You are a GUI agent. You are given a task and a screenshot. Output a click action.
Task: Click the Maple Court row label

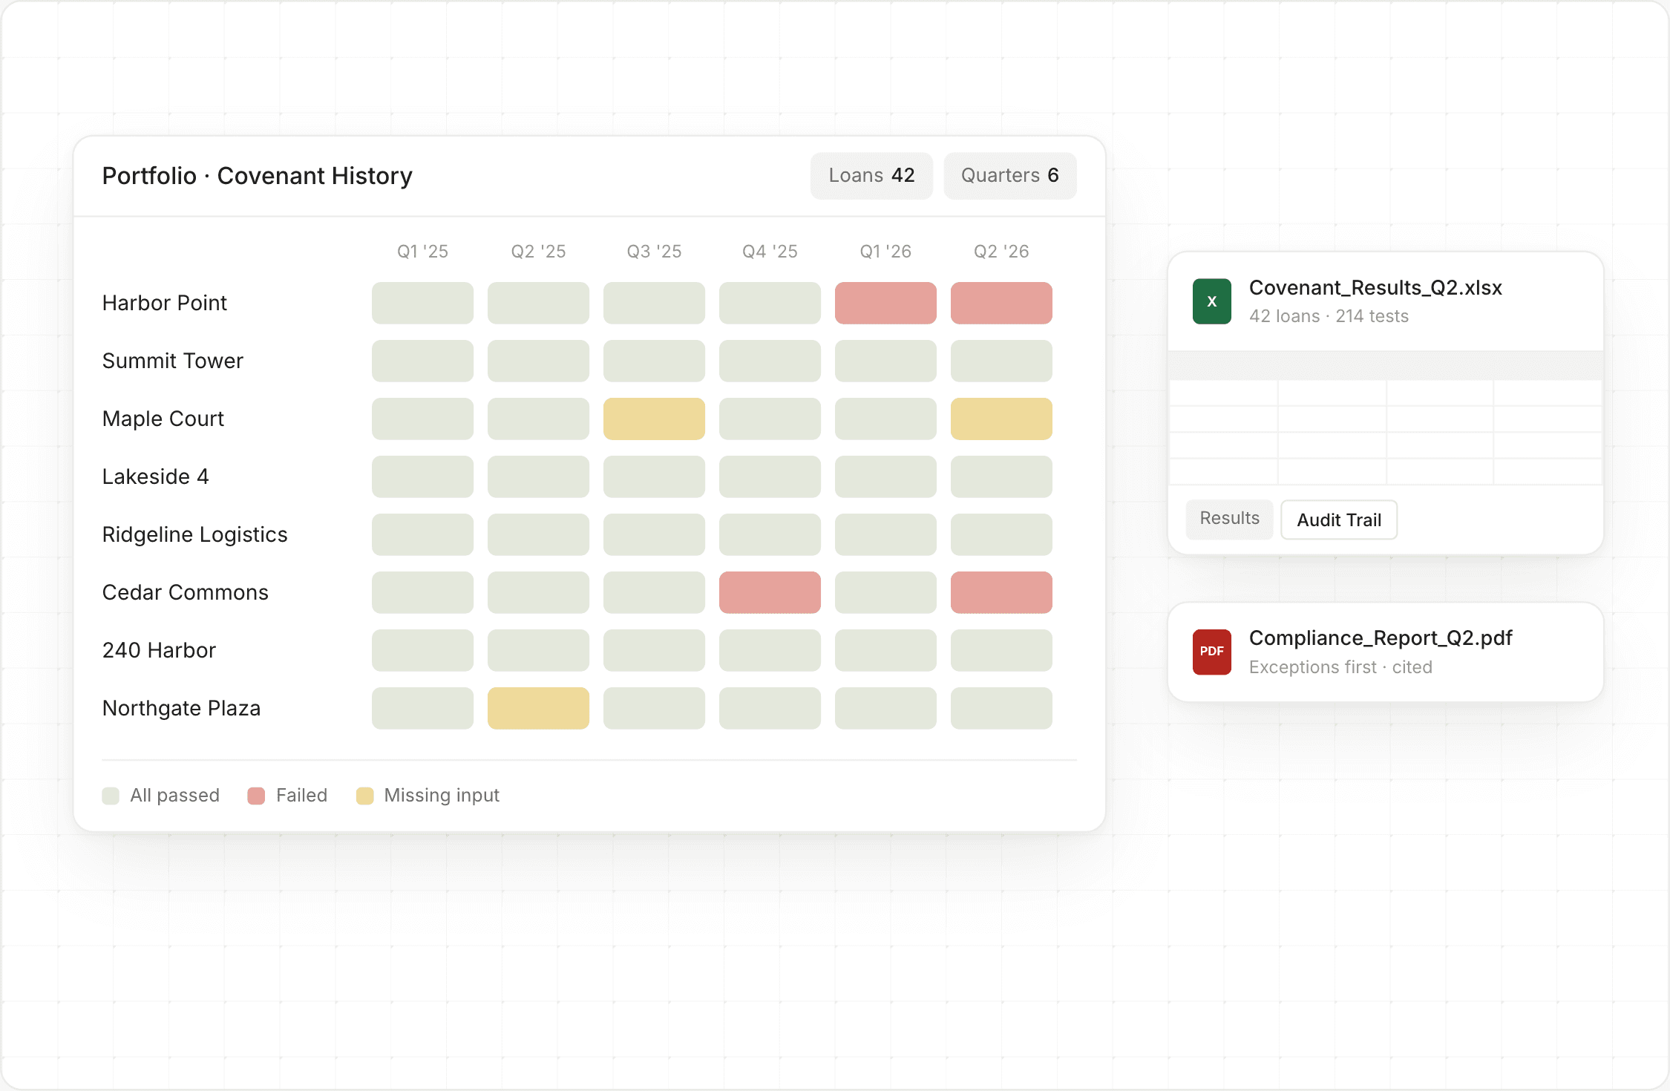coord(163,419)
